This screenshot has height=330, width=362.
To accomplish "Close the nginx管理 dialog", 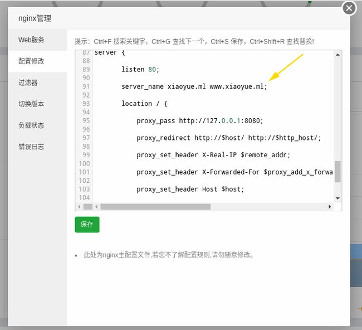I will [x=349, y=8].
